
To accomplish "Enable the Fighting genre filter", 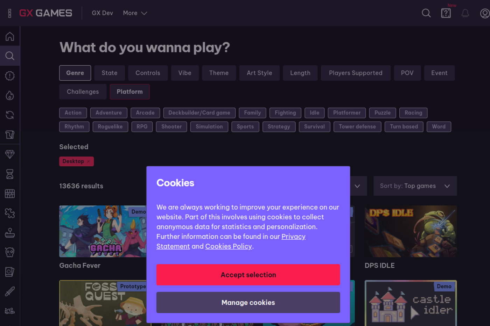I will (x=286, y=113).
